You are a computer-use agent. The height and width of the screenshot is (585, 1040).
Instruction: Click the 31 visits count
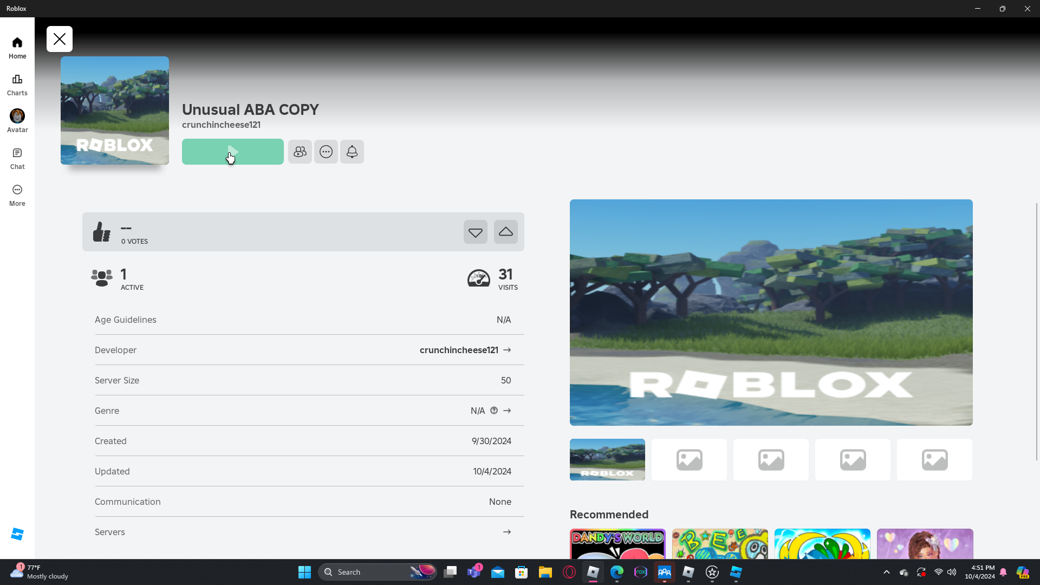pyautogui.click(x=506, y=274)
